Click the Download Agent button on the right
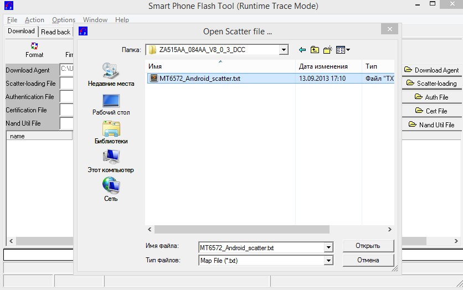463x290 pixels. (x=432, y=70)
